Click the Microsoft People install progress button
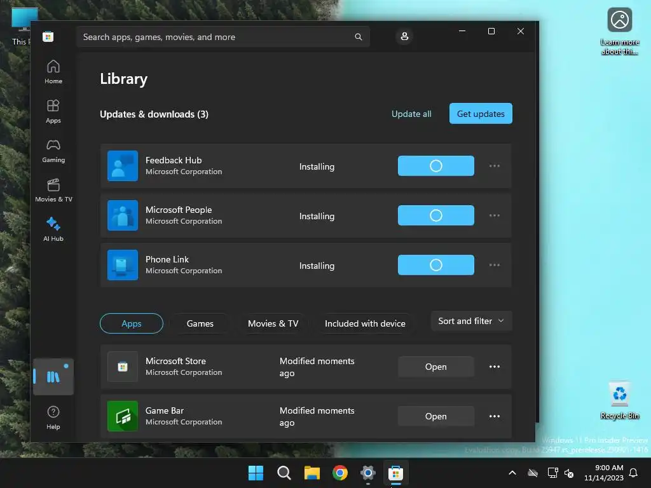The height and width of the screenshot is (488, 651). tap(436, 215)
